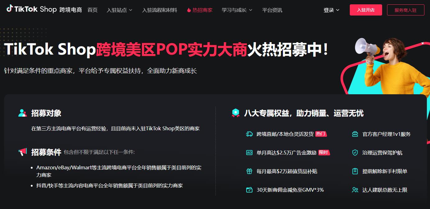This screenshot has height=209, width=430.
Task: Click the 招募条件 megaphone icon
Action: 23,152
